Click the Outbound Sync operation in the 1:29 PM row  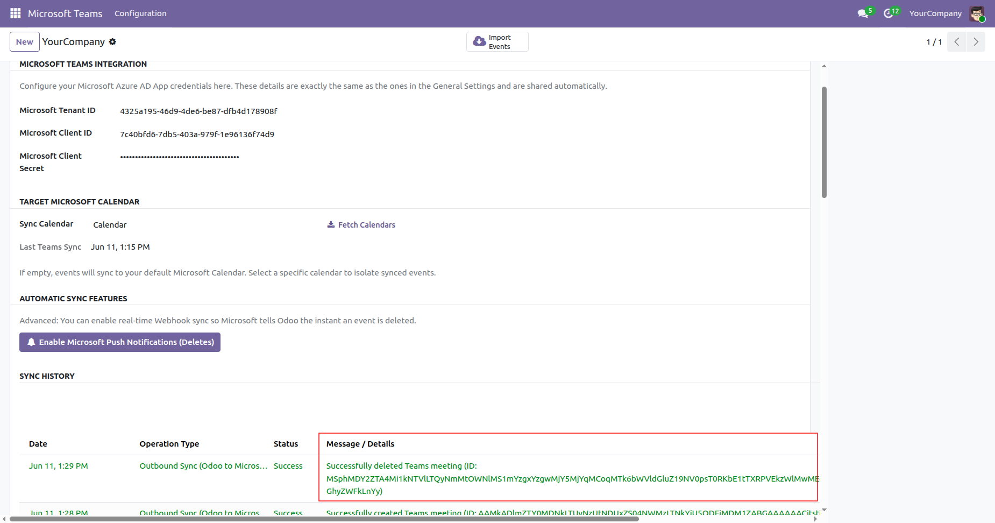[203, 466]
